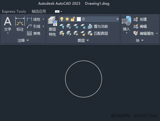This screenshot has width=160, height=121.
Task: Click layer 0 white color swatch
Action: tap(79, 19)
